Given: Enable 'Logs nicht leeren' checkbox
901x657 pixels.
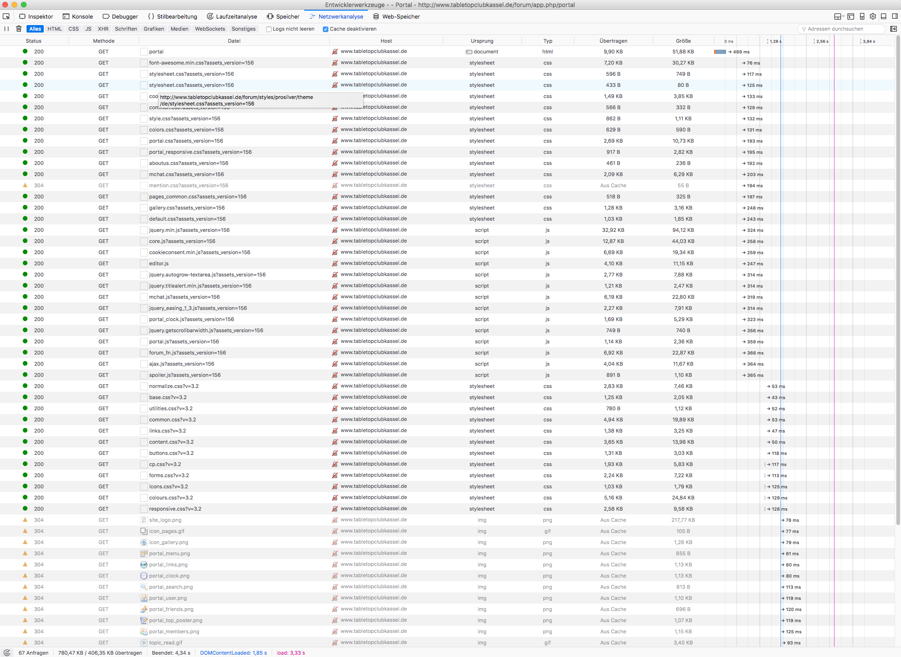Looking at the screenshot, I should (269, 29).
